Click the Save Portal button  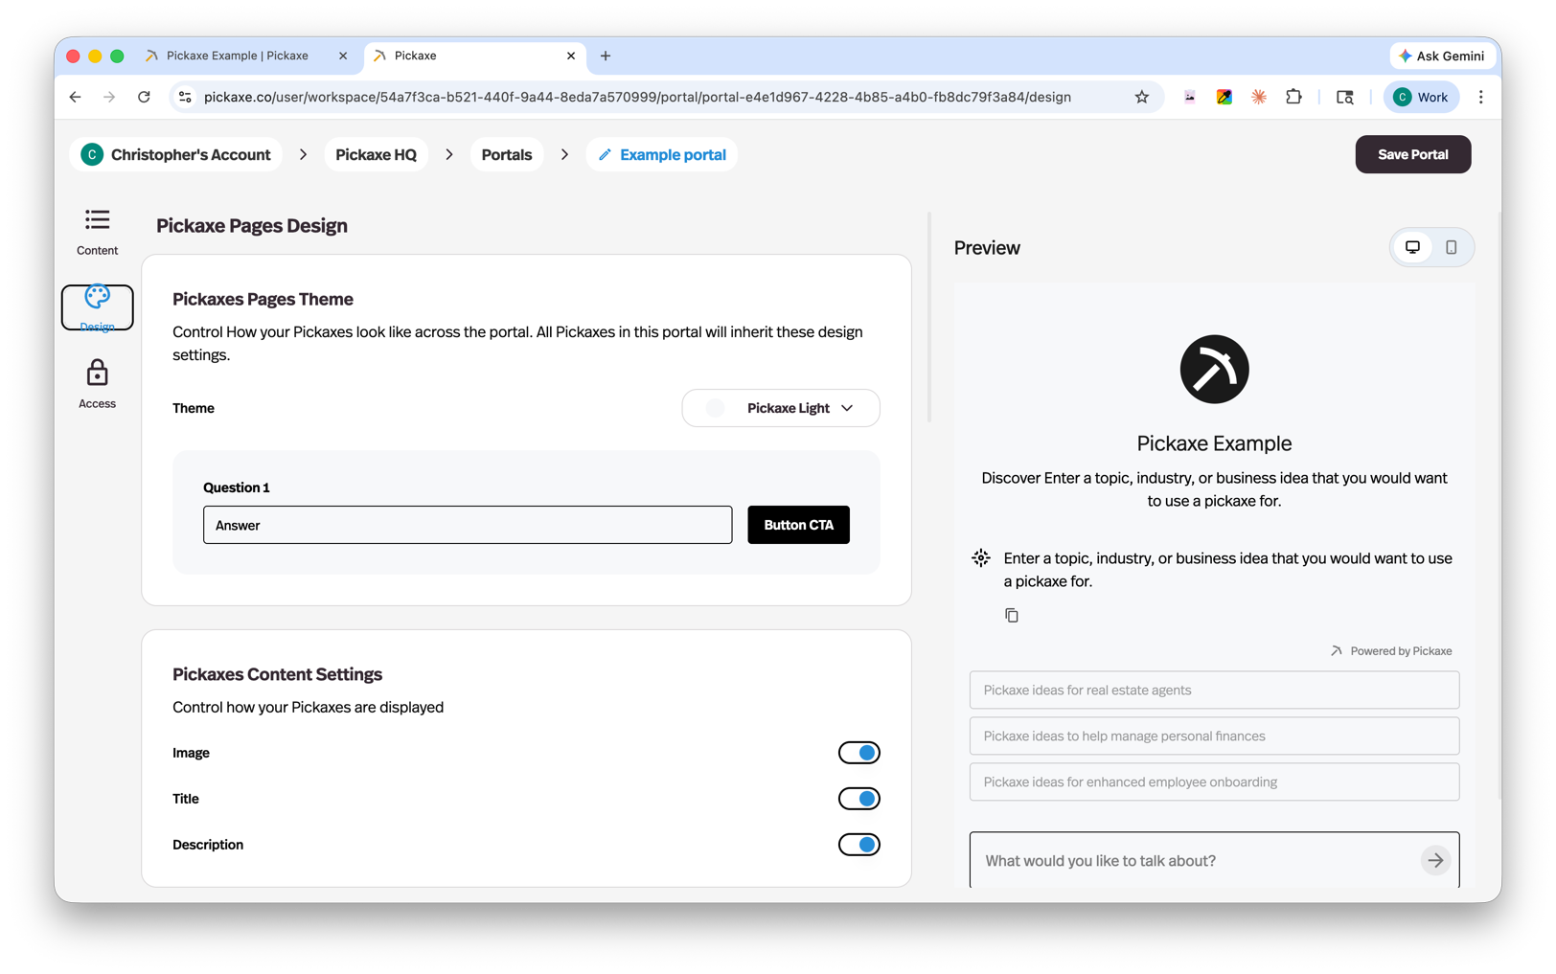coord(1412,154)
